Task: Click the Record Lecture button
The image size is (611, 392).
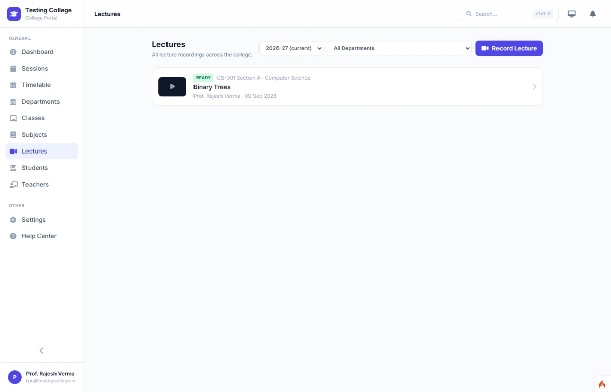Action: 509,48
